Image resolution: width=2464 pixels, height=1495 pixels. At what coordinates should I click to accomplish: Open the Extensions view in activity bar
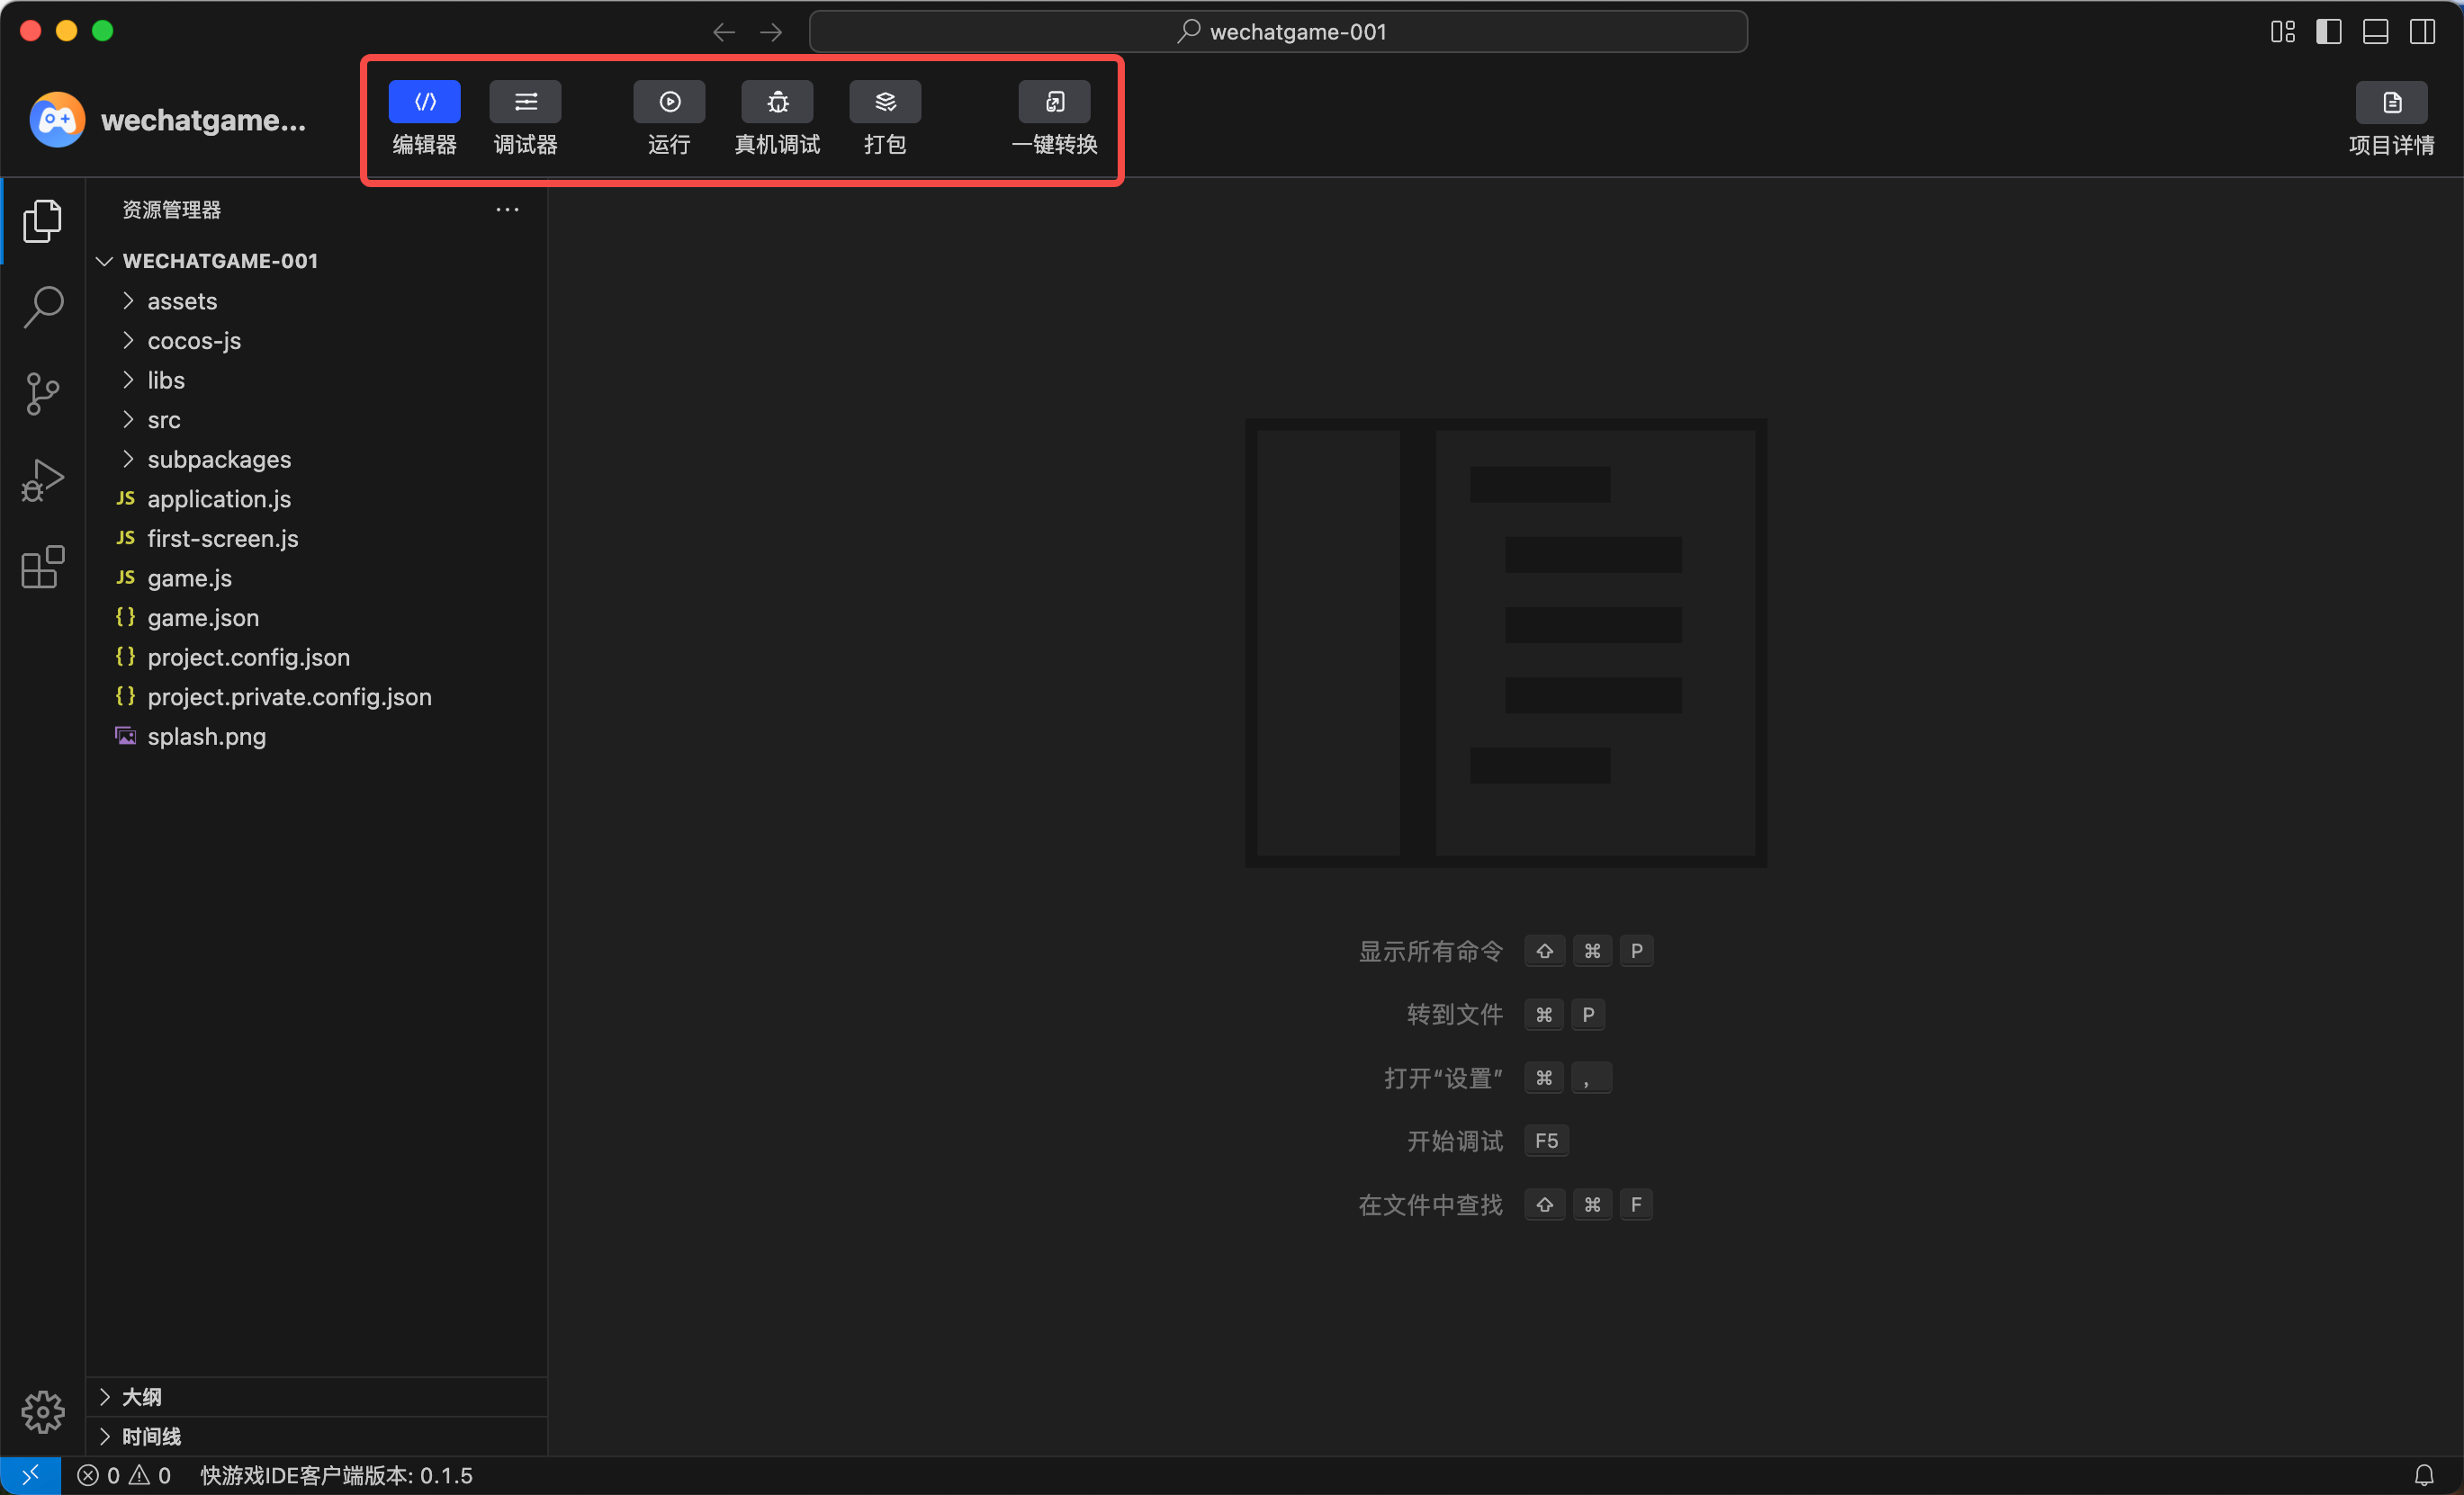[x=43, y=568]
